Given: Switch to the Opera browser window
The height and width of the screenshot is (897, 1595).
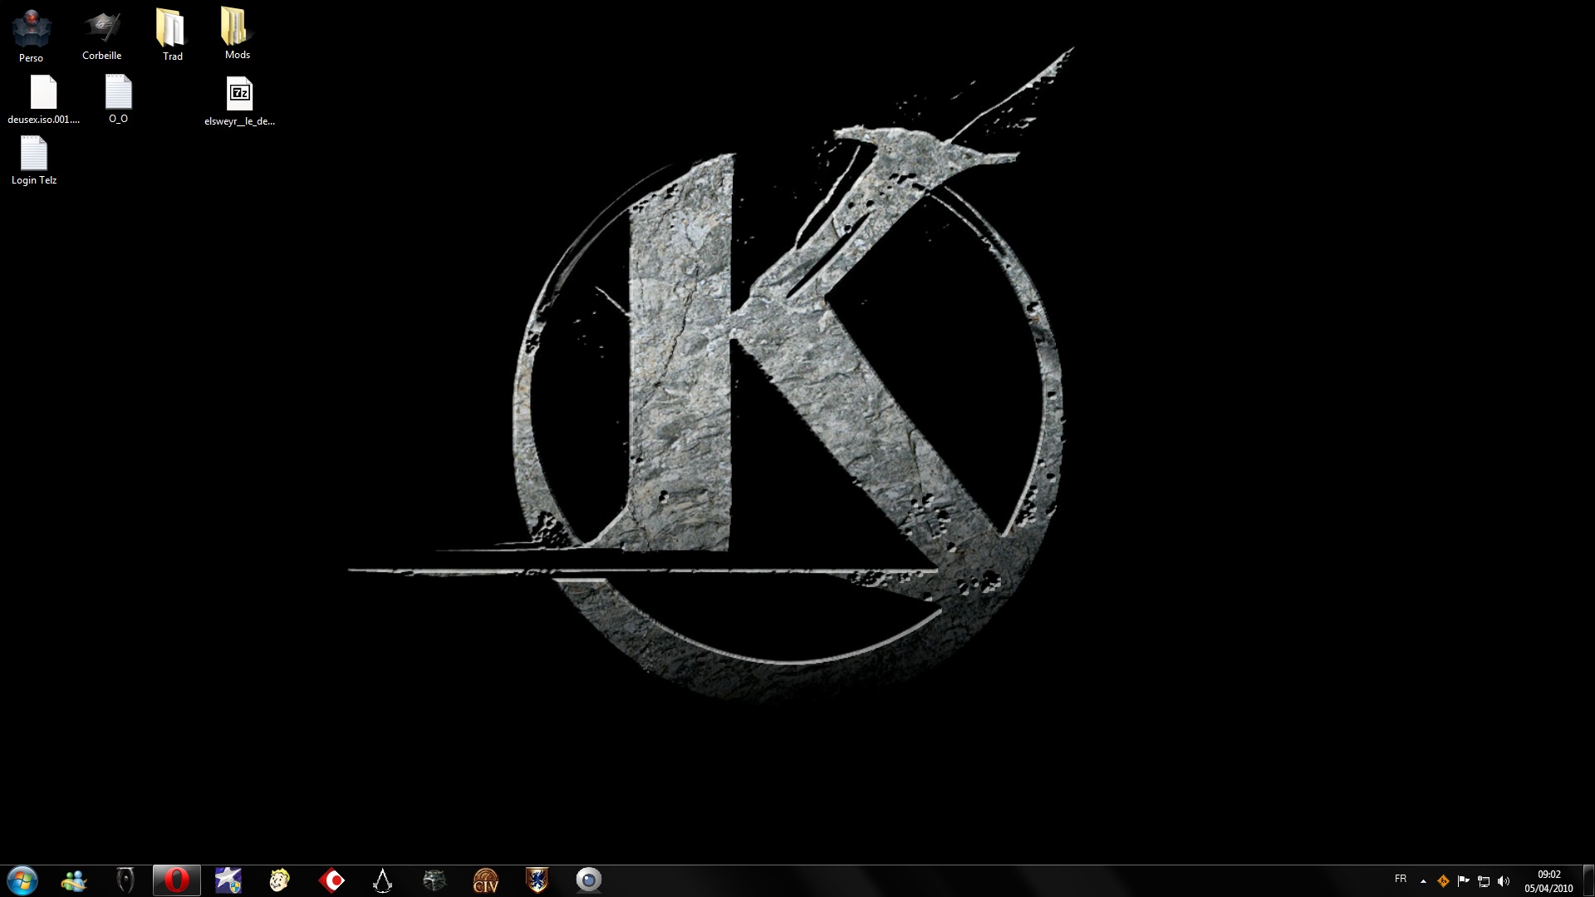Looking at the screenshot, I should tap(176, 880).
